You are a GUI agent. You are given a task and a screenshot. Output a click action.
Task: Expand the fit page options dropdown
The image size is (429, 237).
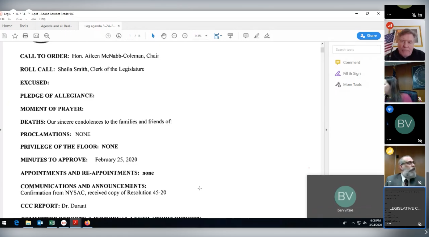(221, 36)
